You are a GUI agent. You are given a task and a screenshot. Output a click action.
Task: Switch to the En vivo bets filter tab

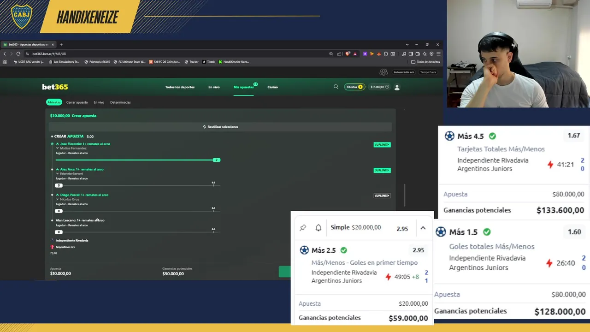pos(99,102)
